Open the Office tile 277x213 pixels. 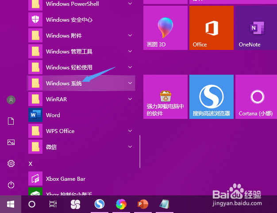coord(212,28)
